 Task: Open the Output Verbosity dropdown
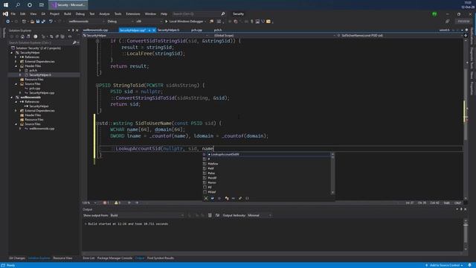pos(260,215)
